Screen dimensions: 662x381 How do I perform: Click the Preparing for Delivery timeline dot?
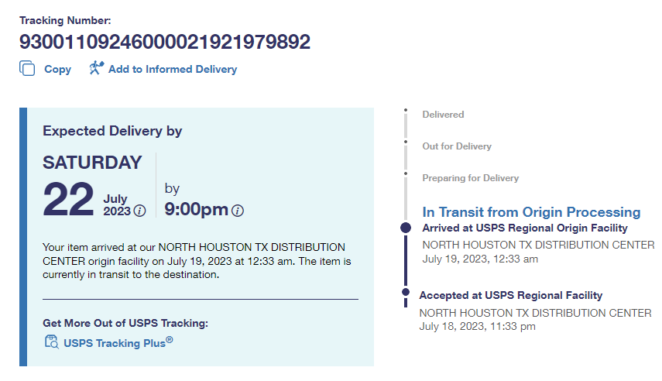[x=405, y=173]
